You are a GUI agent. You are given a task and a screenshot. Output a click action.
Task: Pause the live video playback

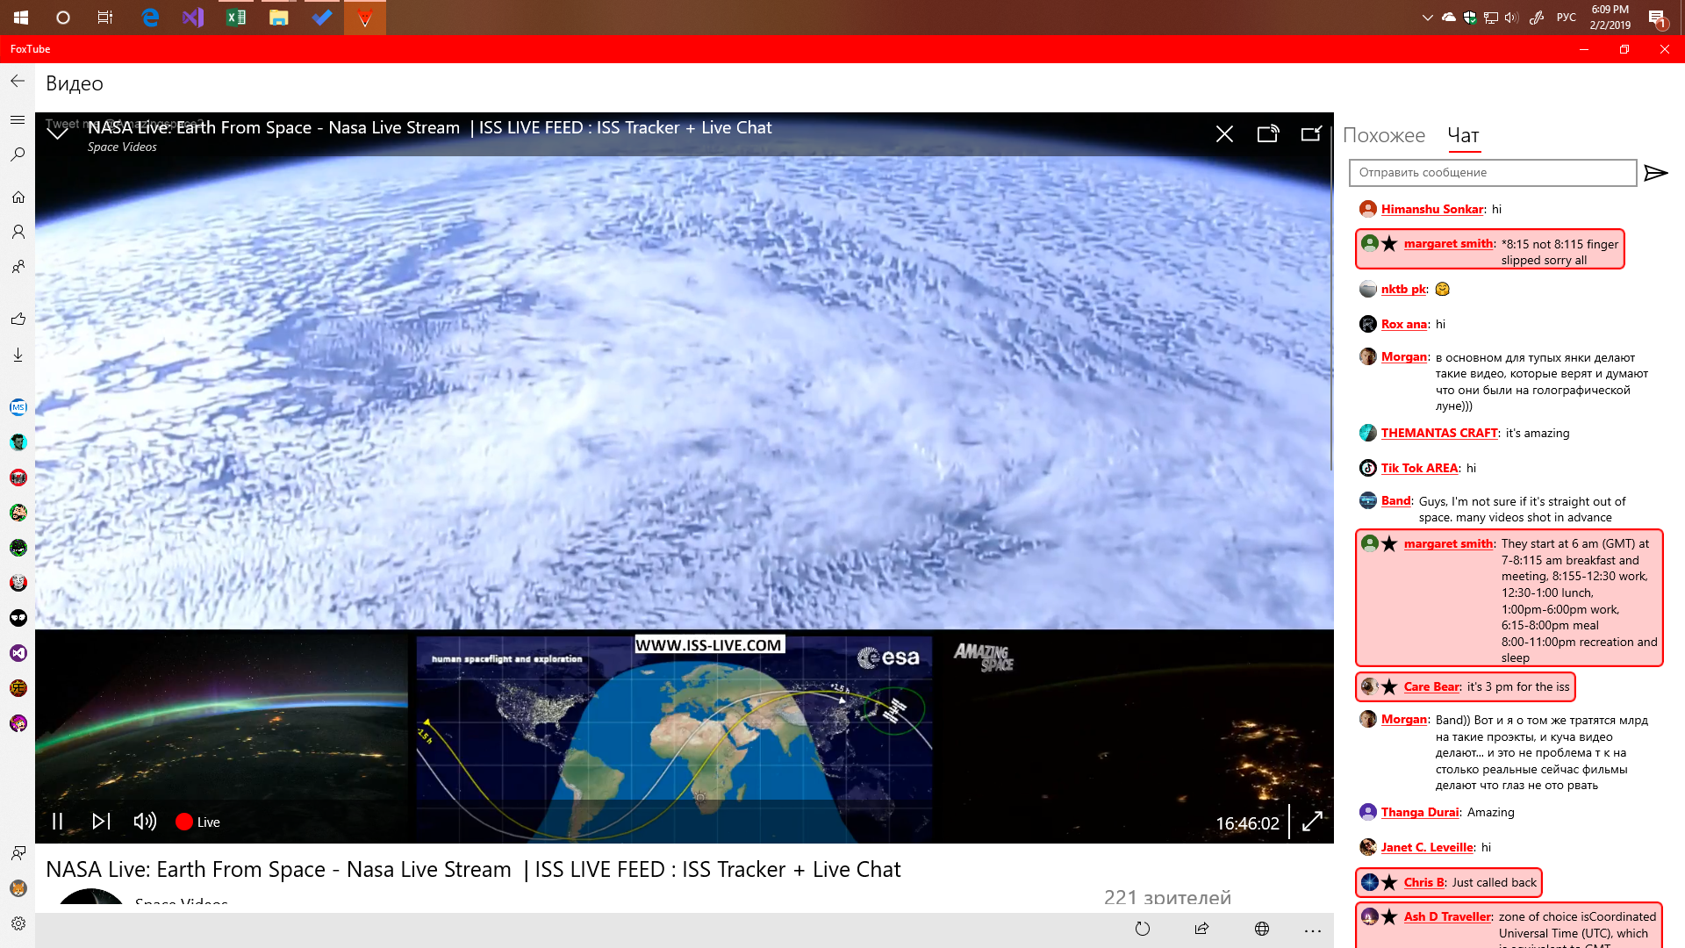58,822
